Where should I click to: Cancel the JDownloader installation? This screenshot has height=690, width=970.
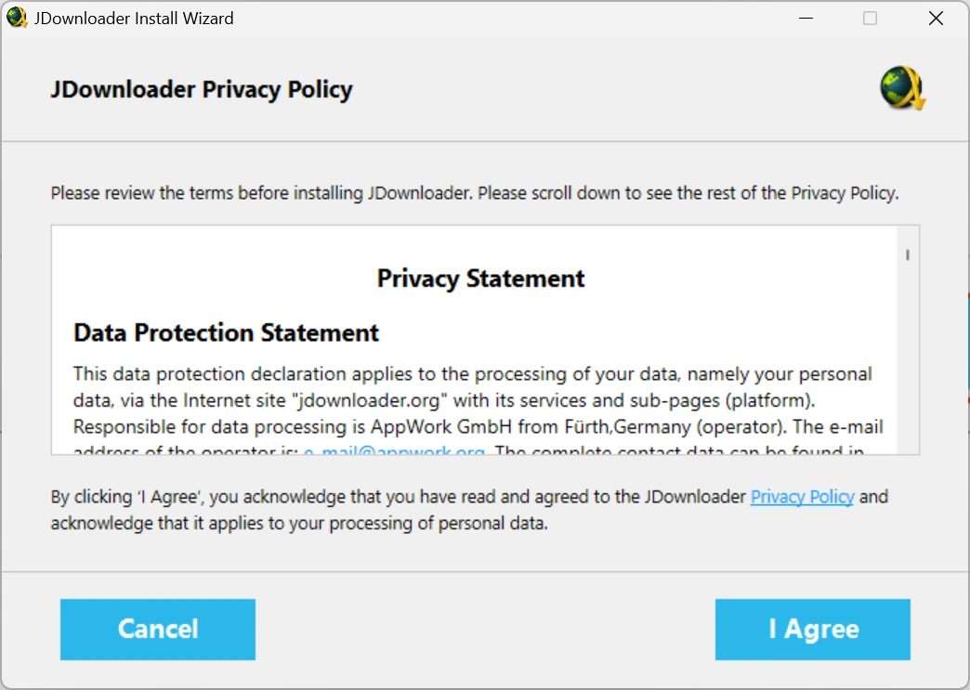tap(158, 629)
